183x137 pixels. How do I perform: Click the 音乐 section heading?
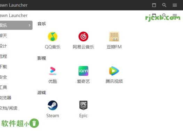pyautogui.click(x=42, y=24)
